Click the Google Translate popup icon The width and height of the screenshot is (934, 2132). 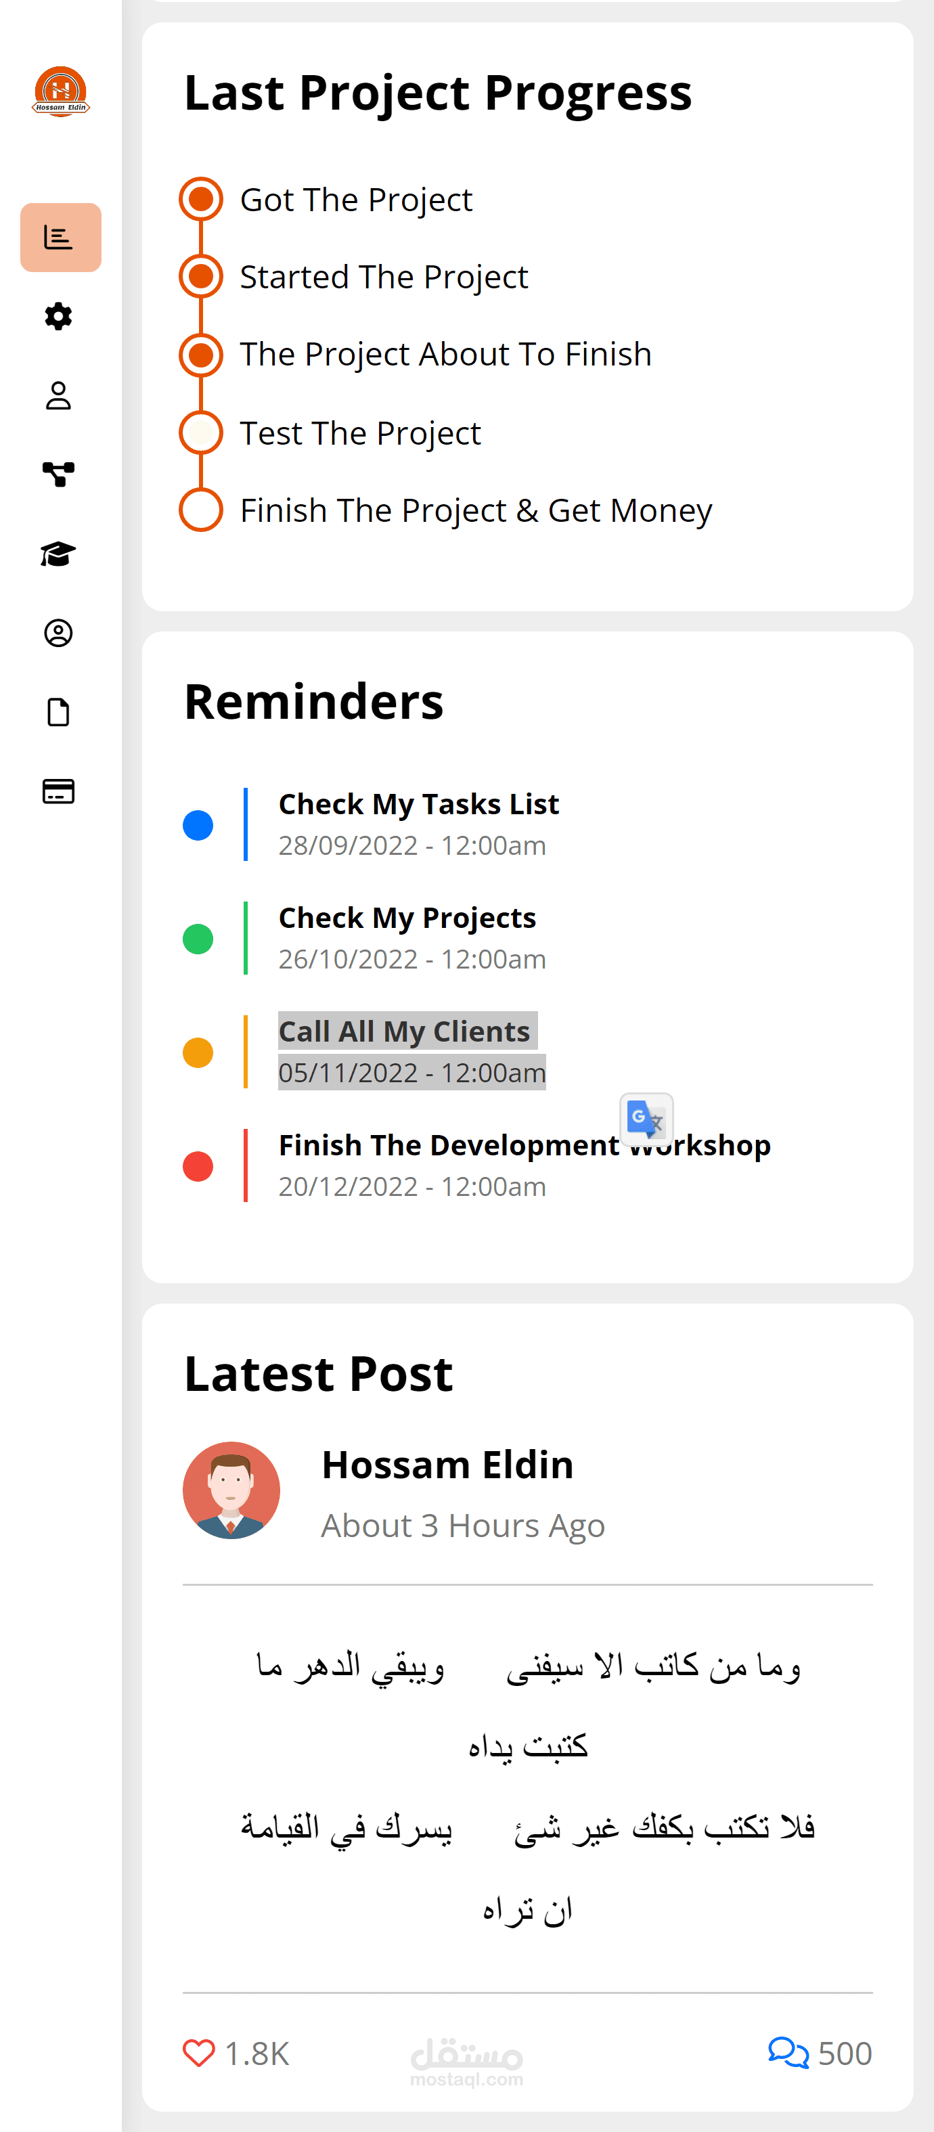[646, 1119]
